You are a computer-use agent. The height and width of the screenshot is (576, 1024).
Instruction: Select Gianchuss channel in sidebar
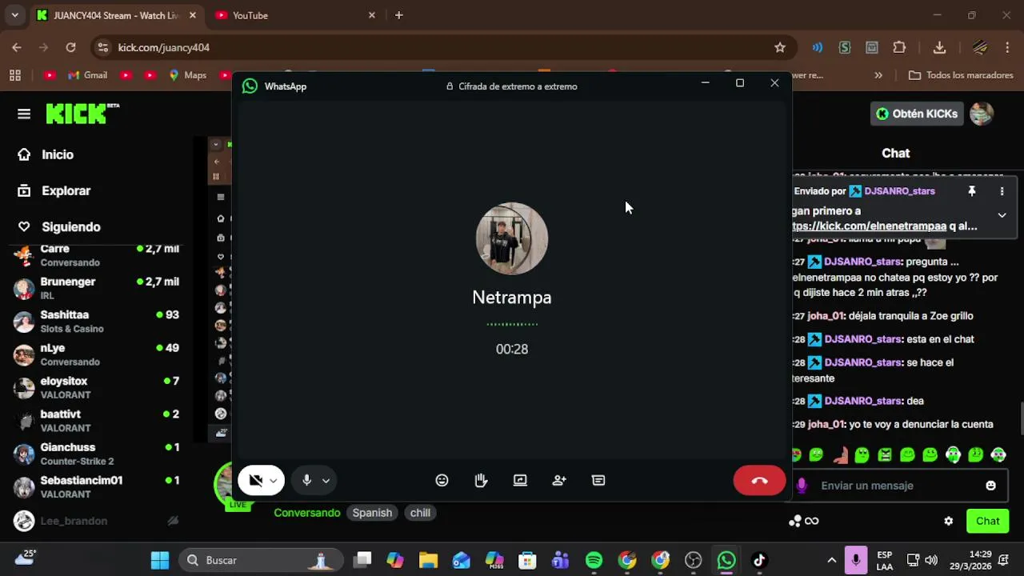[x=97, y=454]
